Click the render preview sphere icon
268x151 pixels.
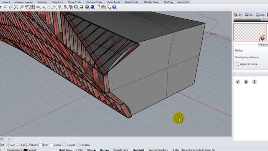point(87,7)
